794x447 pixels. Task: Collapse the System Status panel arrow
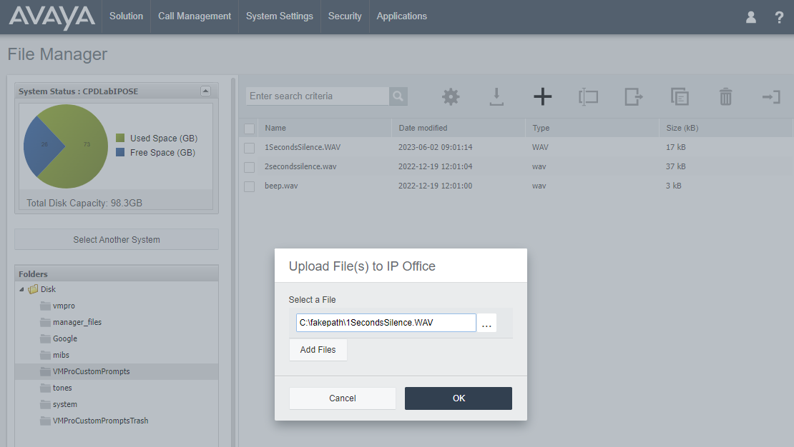205,91
